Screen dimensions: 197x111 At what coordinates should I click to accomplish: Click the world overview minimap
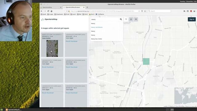186,96
